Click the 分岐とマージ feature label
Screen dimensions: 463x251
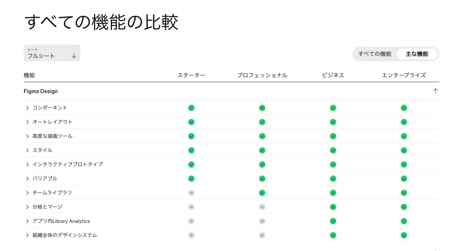[x=47, y=207]
